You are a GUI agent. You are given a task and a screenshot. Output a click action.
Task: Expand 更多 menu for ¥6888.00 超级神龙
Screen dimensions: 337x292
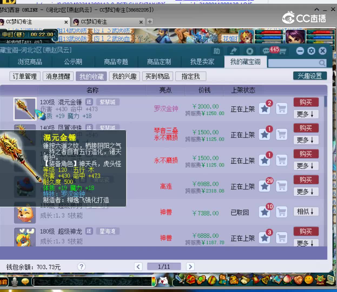306,242
